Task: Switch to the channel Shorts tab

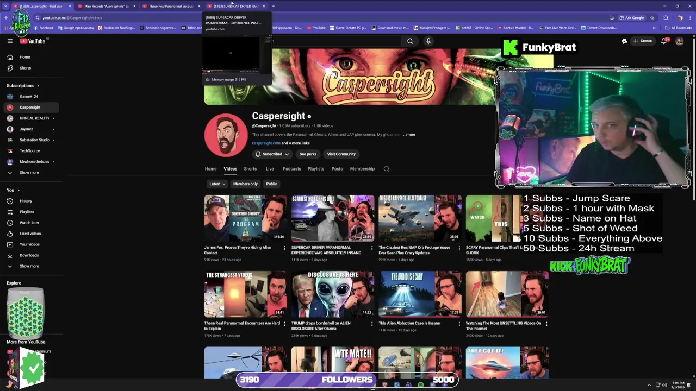Action: [250, 169]
